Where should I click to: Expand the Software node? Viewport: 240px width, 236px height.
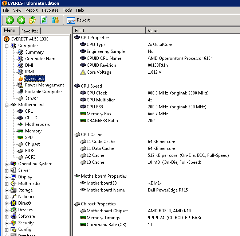coord(7,217)
